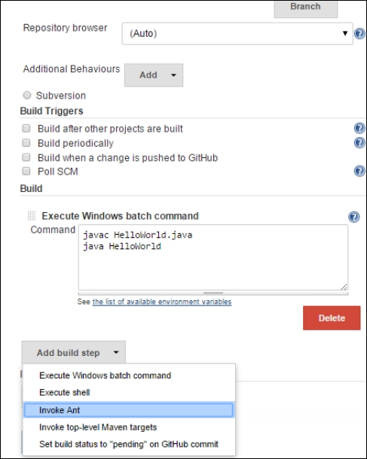Enable Build periodically trigger
Viewport: 367px width, 459px height.
tap(26, 142)
